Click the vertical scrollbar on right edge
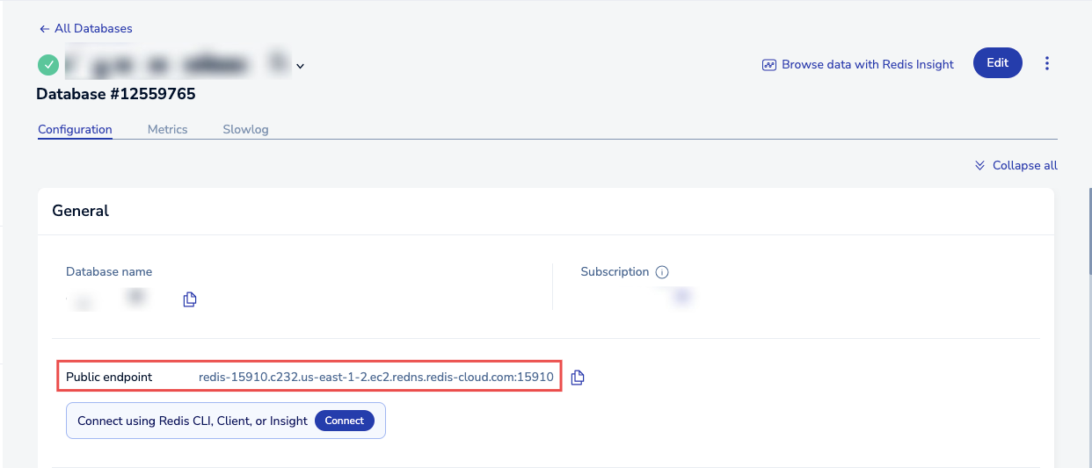 click(x=1088, y=228)
